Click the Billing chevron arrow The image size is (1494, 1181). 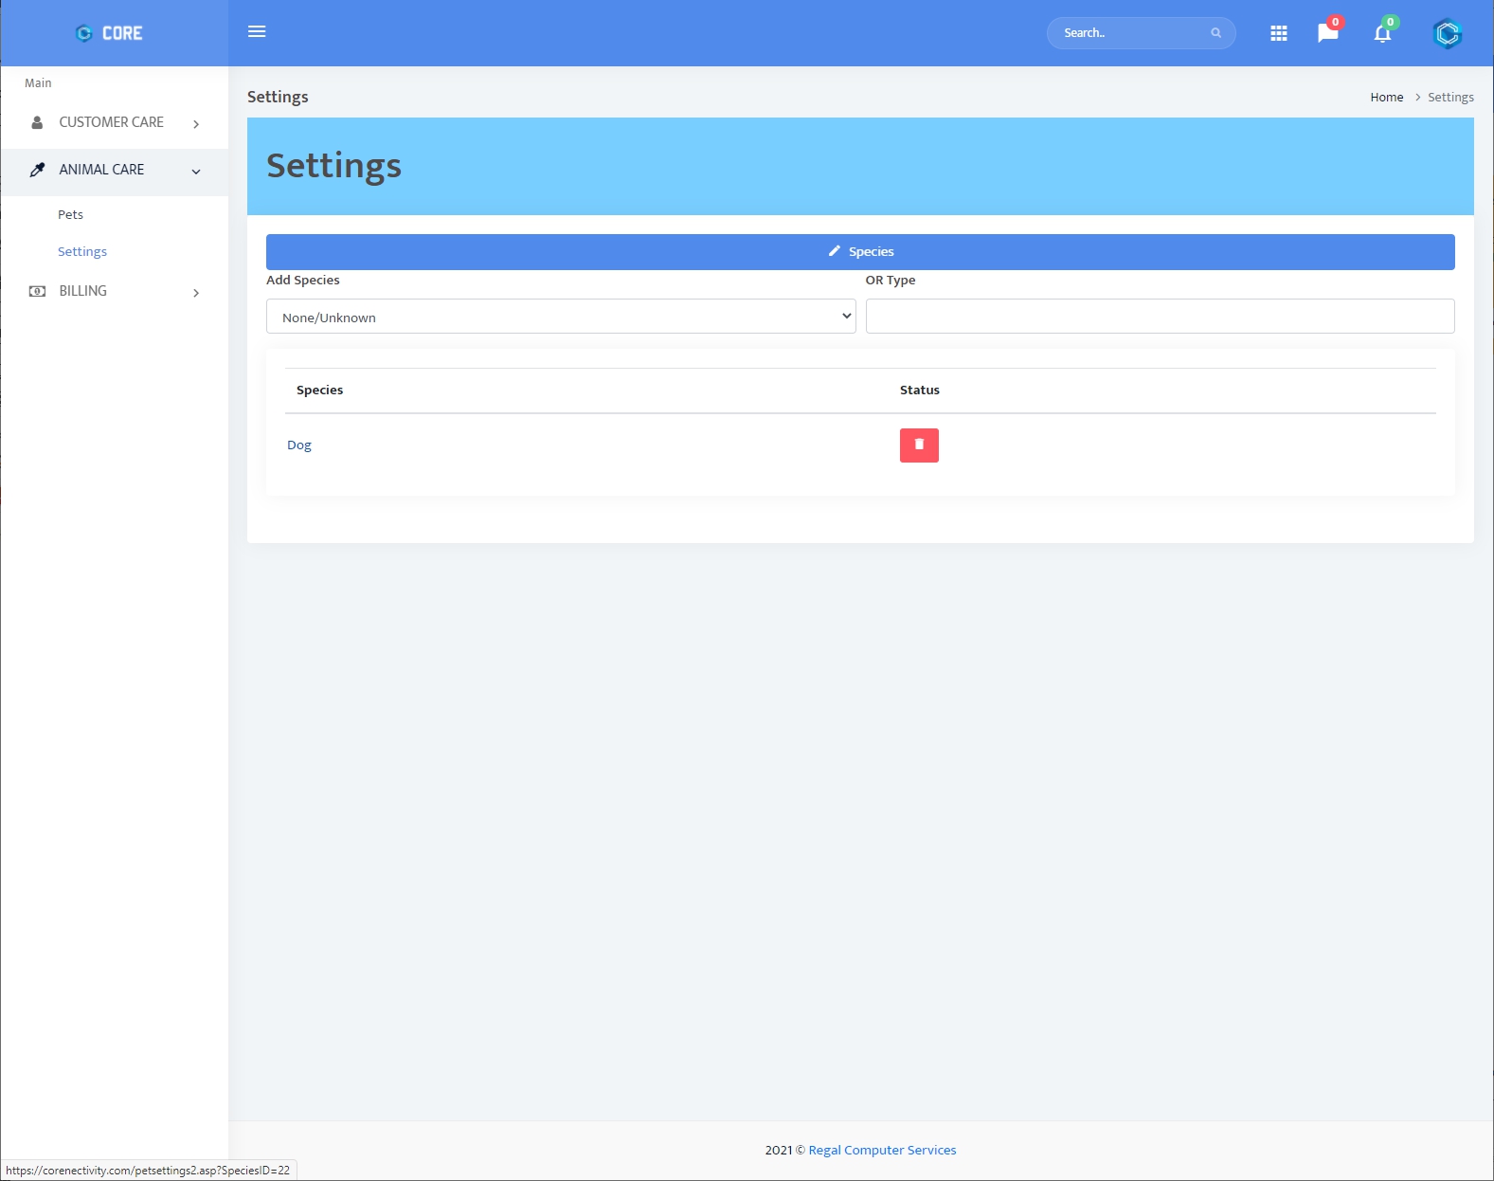[196, 293]
